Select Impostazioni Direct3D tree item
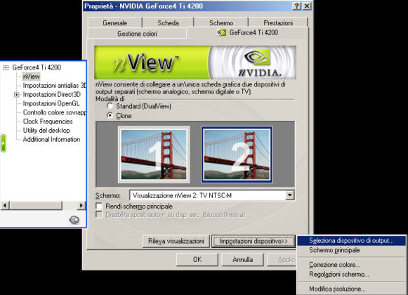Screen dimensions: 408x295 [x=51, y=95]
